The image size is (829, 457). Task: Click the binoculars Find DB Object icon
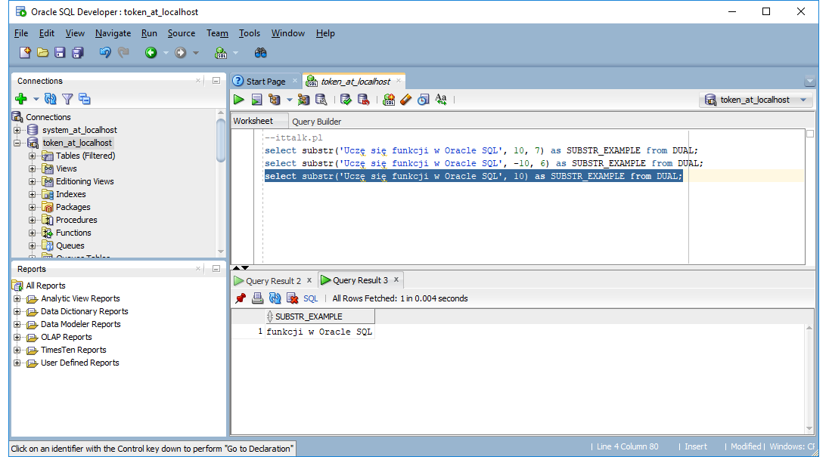point(261,53)
